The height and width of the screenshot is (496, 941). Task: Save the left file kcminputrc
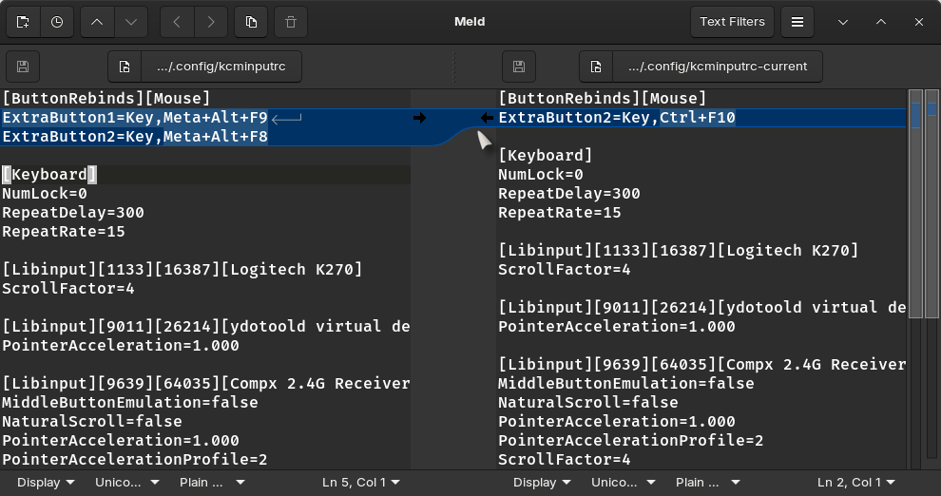pos(23,67)
